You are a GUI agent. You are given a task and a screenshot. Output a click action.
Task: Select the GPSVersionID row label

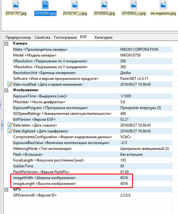point(35,195)
